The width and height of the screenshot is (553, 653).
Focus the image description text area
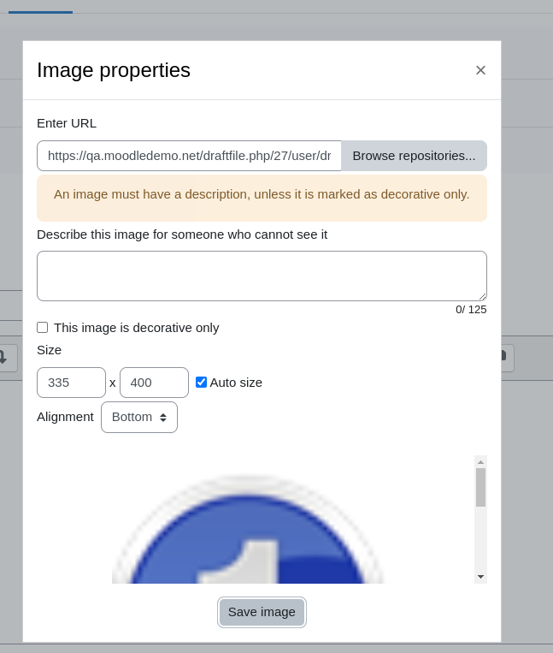[262, 276]
